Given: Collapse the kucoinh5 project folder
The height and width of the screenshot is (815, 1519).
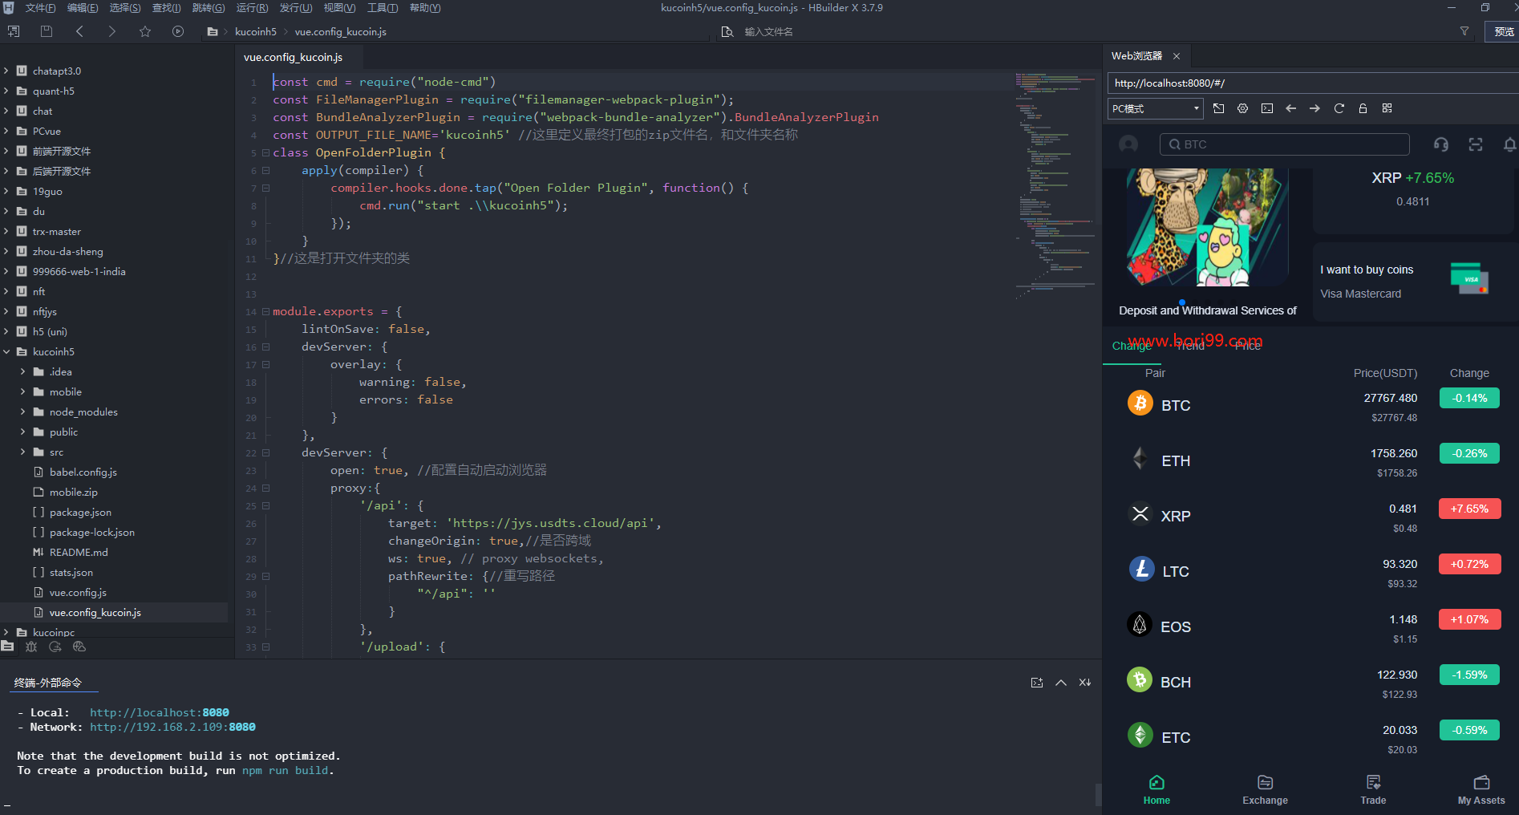Looking at the screenshot, I should (x=6, y=351).
